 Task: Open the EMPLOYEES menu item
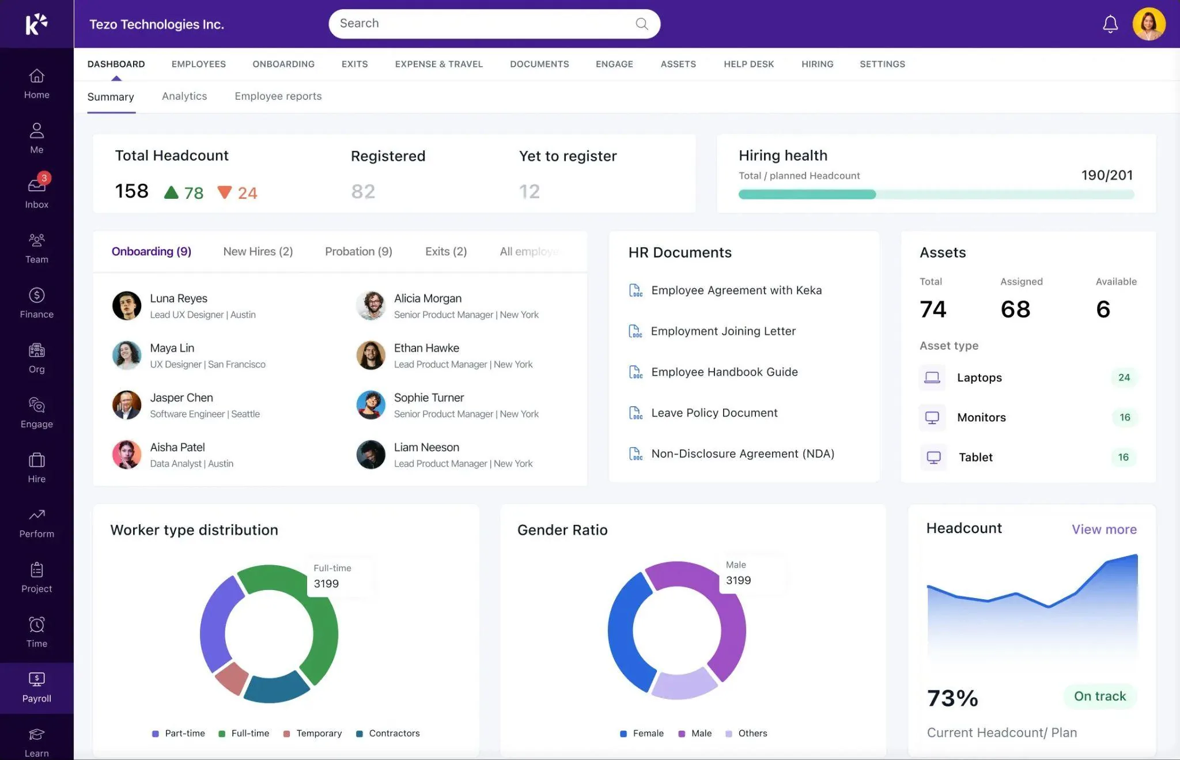tap(199, 64)
